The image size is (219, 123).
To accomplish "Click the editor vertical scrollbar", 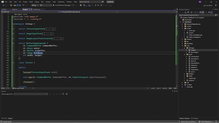I will tap(177, 50).
